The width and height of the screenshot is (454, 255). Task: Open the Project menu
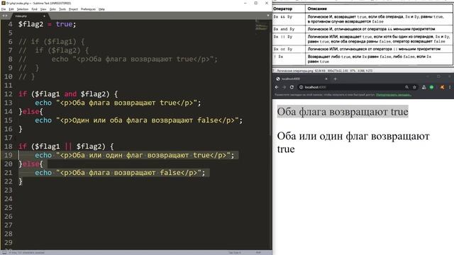coord(73,9)
